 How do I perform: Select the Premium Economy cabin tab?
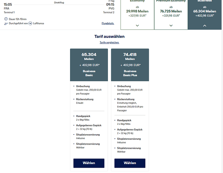(x=171, y=14)
